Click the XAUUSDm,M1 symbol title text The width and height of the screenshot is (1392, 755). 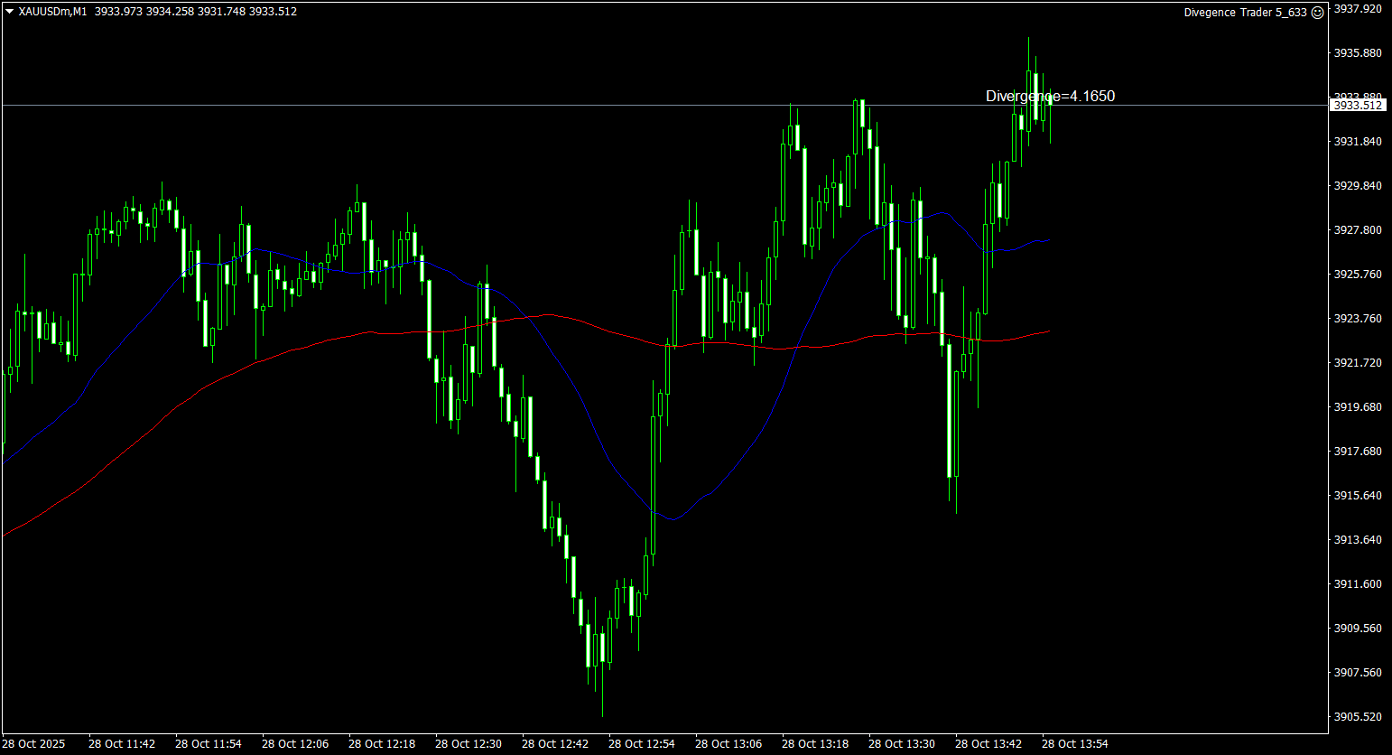(x=52, y=12)
